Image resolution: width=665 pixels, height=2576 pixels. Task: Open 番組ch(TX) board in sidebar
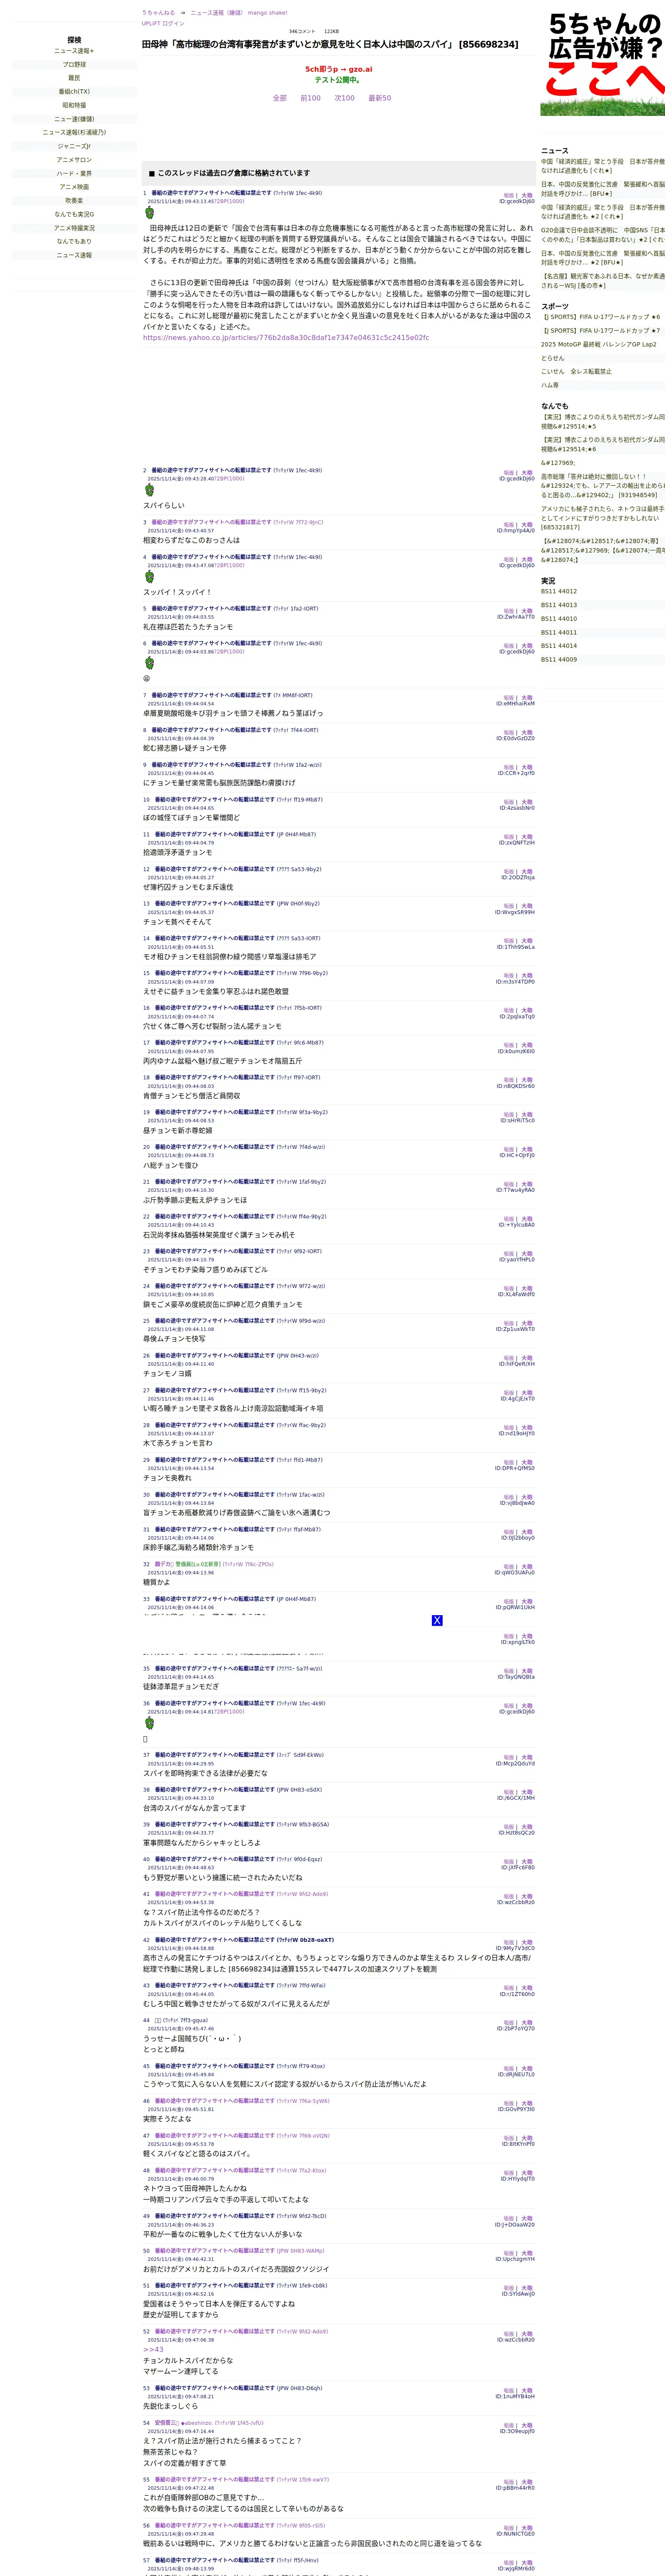(74, 92)
